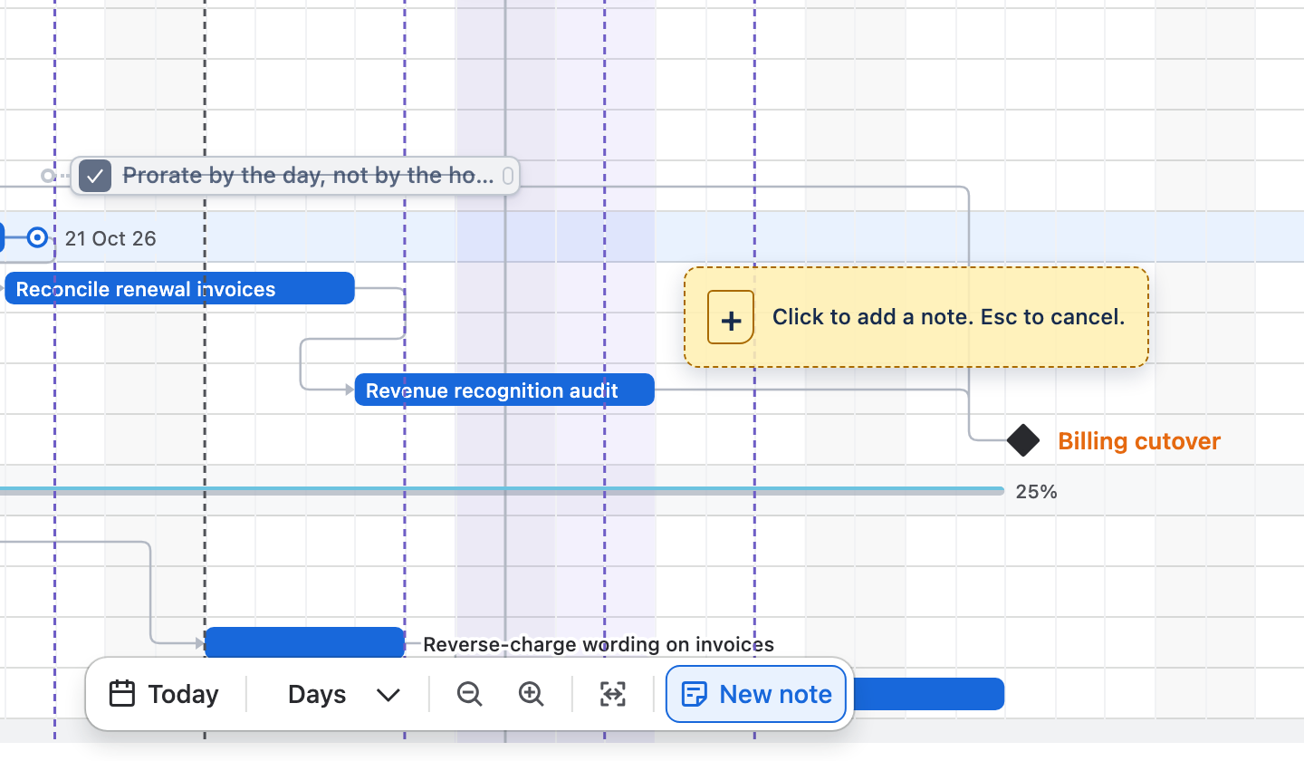Viewport: 1304px width, 761px height.
Task: Jump to Today with the calendar button
Action: [164, 694]
